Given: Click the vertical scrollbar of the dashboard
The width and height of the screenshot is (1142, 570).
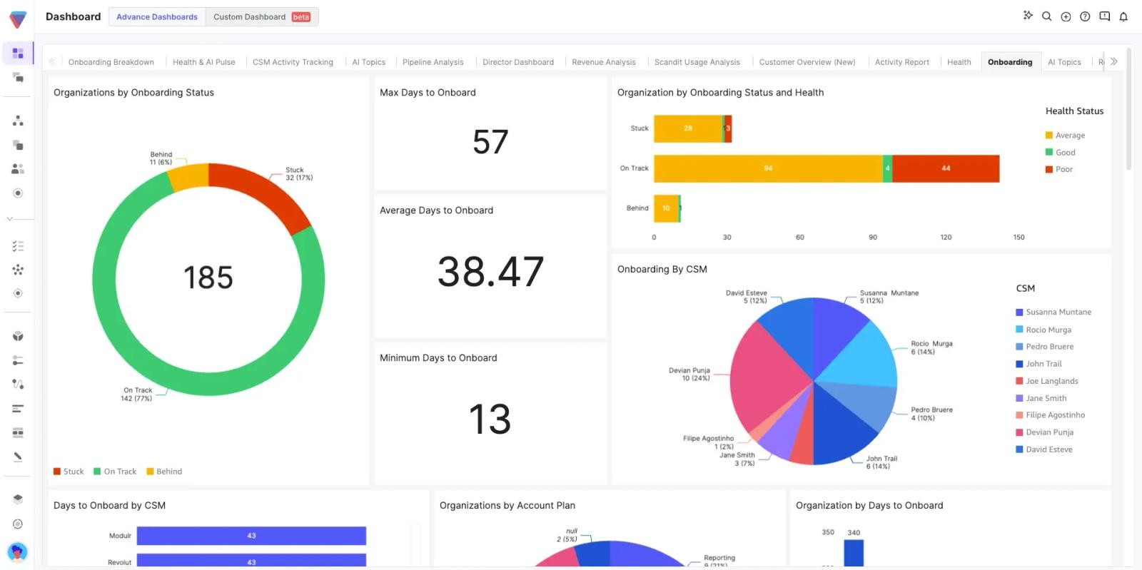Looking at the screenshot, I should (1129, 109).
